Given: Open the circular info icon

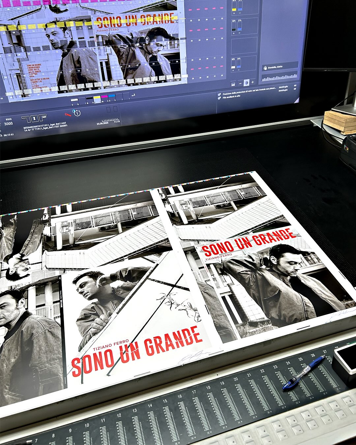Looking at the screenshot, I should click(77, 112).
